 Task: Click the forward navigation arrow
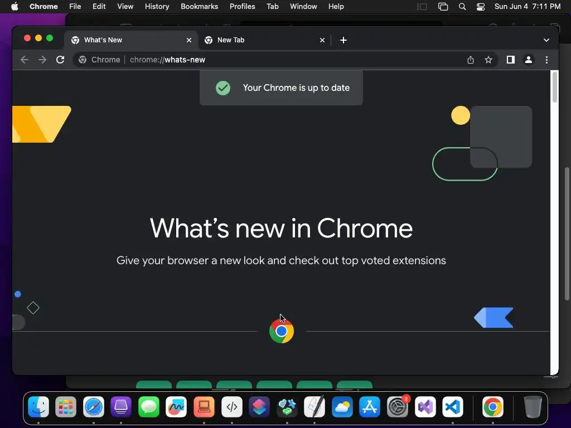pos(42,60)
